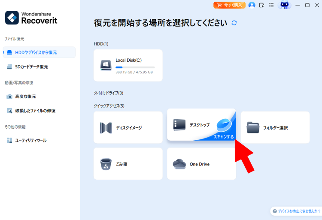Open 高度な復元 in sidebar
The height and width of the screenshot is (220, 322).
[x=25, y=96]
